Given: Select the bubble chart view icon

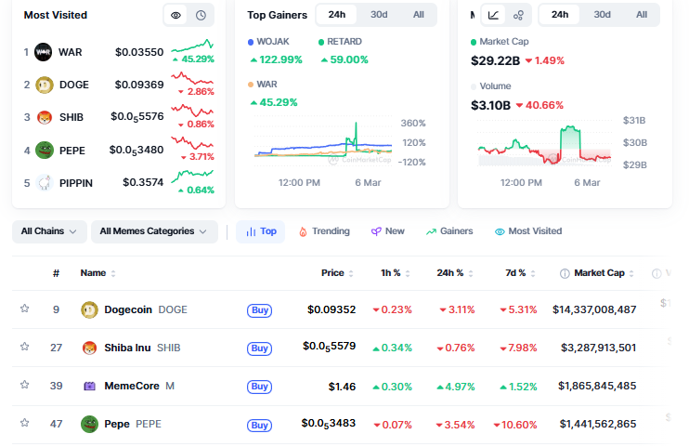Looking at the screenshot, I should (x=518, y=15).
